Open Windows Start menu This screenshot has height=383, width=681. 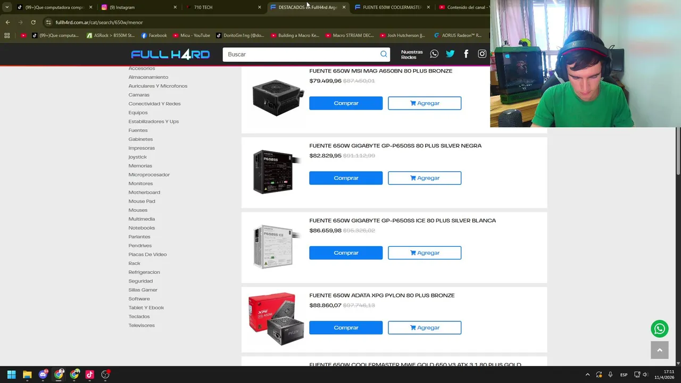tap(11, 374)
